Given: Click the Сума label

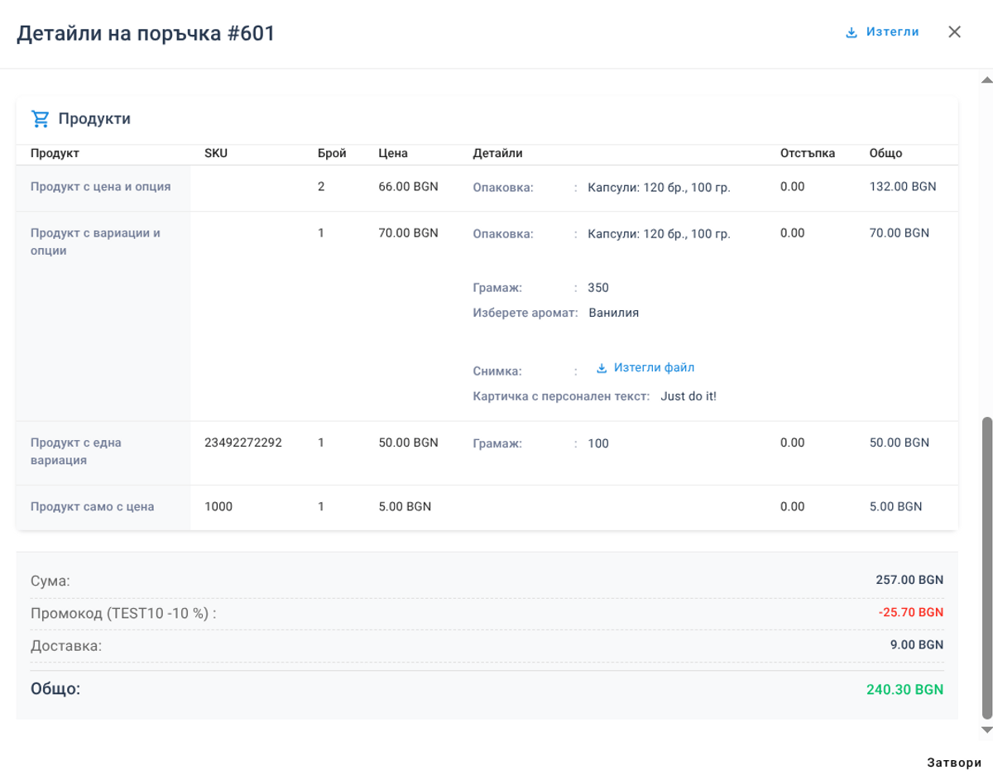Looking at the screenshot, I should pyautogui.click(x=50, y=581).
